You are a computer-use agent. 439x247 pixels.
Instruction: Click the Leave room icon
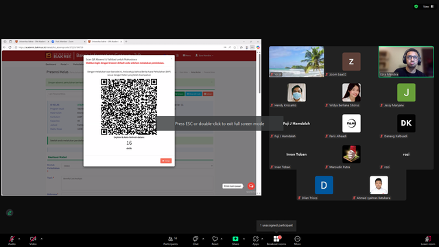tap(428, 239)
